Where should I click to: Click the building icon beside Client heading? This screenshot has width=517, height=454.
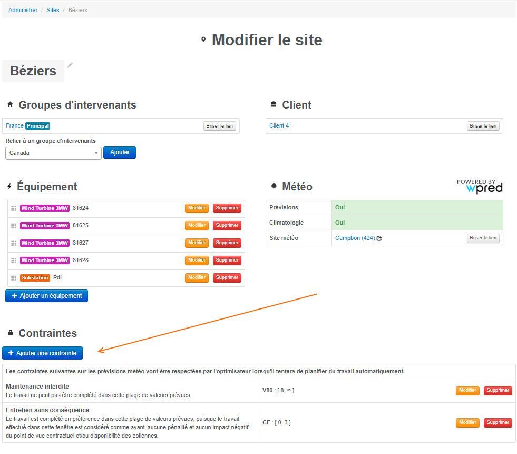pyautogui.click(x=274, y=104)
